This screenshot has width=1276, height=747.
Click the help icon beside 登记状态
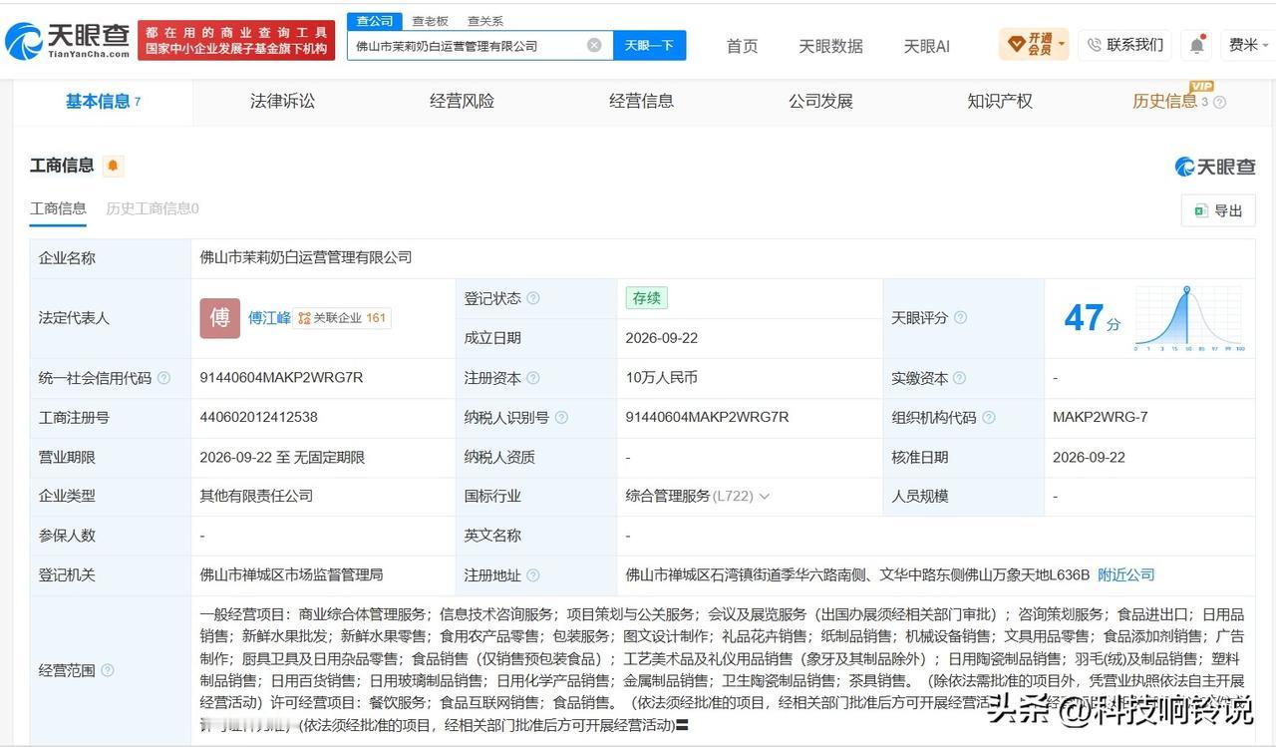click(533, 298)
